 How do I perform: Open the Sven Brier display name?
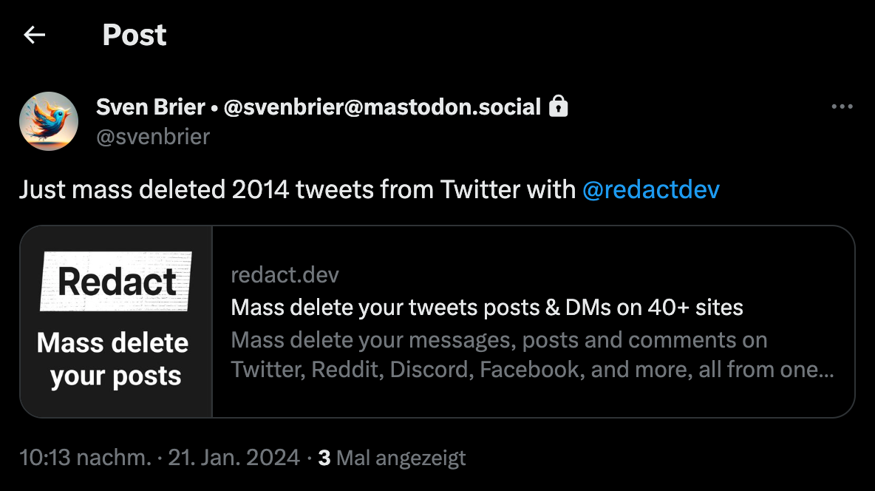[x=150, y=107]
